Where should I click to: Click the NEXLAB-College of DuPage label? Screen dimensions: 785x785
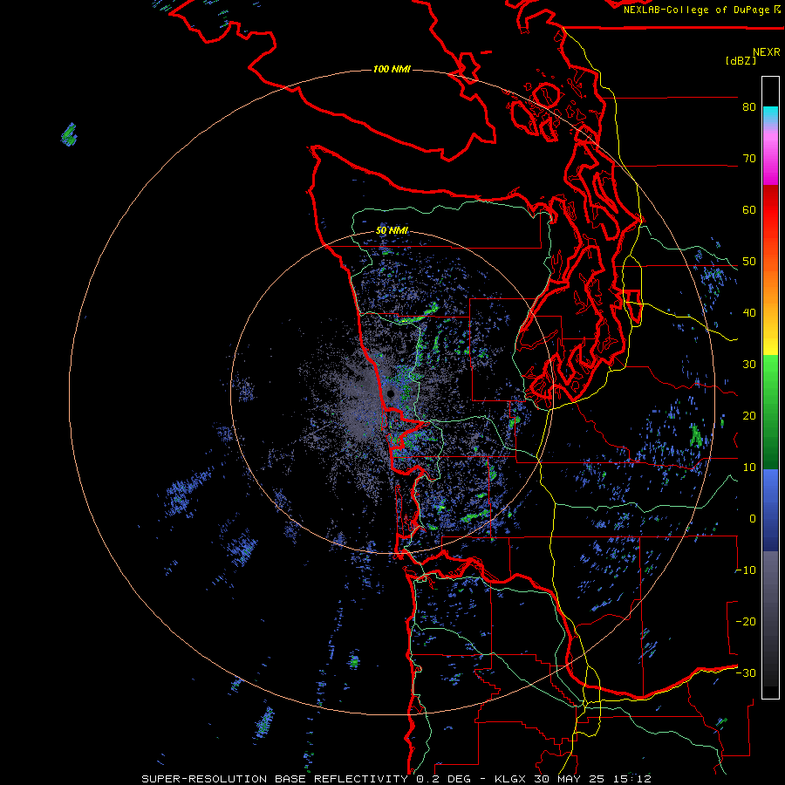point(696,10)
